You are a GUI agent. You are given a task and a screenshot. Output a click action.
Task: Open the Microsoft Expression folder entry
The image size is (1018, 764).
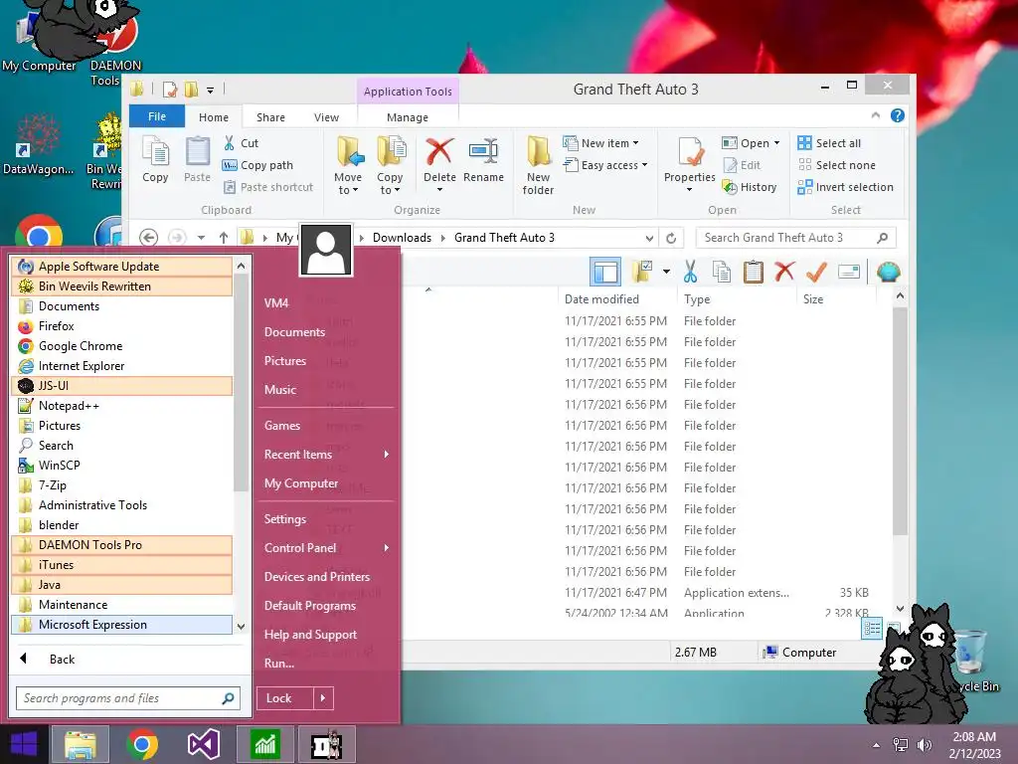121,625
